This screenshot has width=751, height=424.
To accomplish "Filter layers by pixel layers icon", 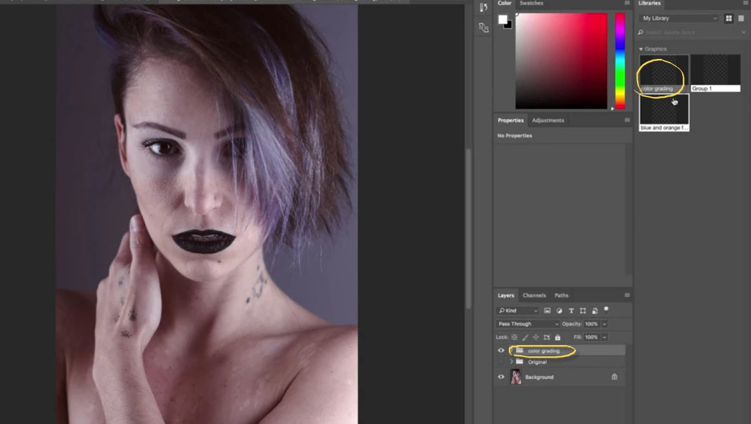I will click(548, 311).
